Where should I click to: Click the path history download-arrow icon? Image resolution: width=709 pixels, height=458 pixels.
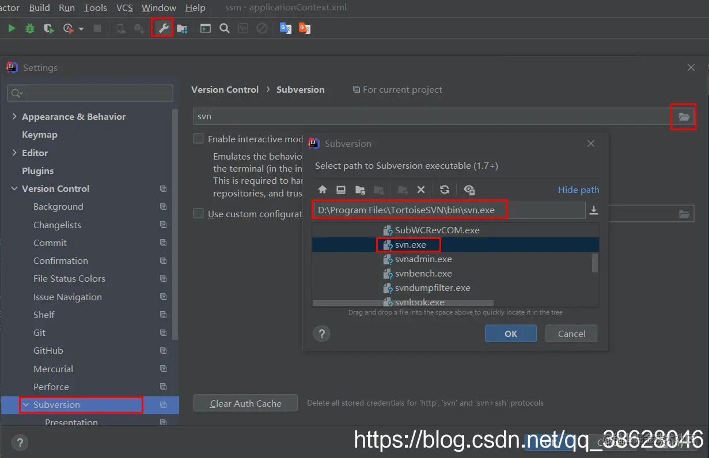click(594, 211)
